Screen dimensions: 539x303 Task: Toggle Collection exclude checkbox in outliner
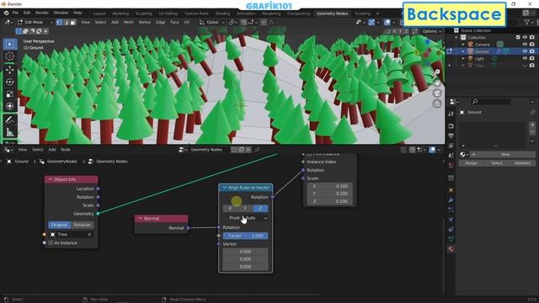518,37
